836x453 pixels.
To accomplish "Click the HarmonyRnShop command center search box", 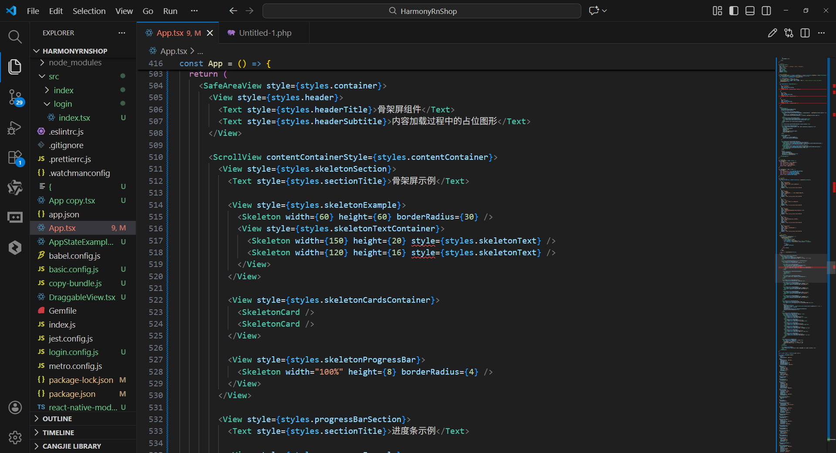I will 421,11.
